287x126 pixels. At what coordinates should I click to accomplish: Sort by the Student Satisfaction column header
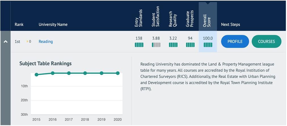tap(155, 17)
